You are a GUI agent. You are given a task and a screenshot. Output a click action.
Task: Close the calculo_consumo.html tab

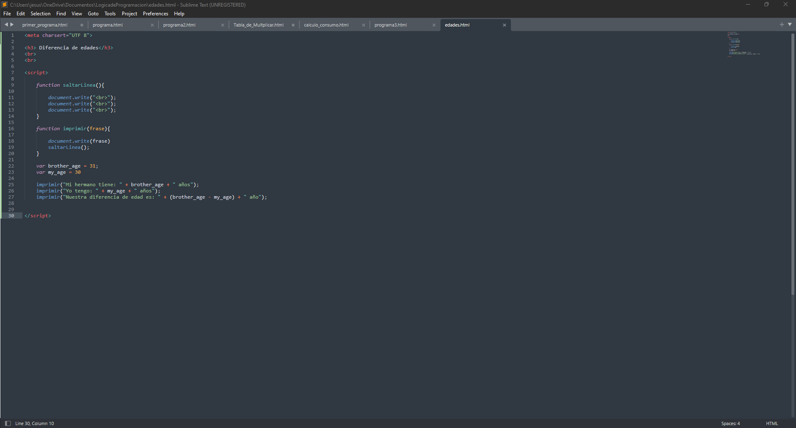(x=363, y=25)
